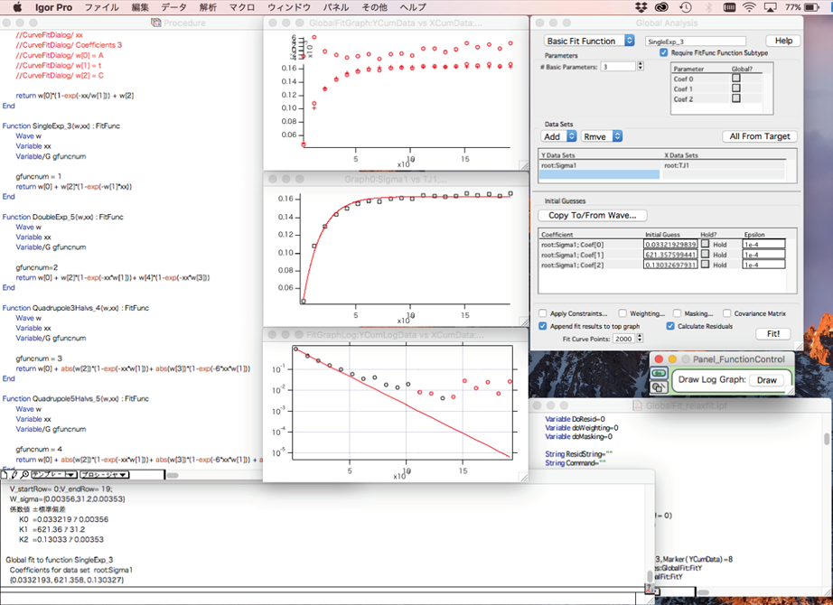Open the ウィンドウ menu
The height and width of the screenshot is (605, 833).
coord(289,7)
